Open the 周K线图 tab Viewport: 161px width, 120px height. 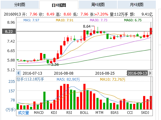click(x=98, y=5)
